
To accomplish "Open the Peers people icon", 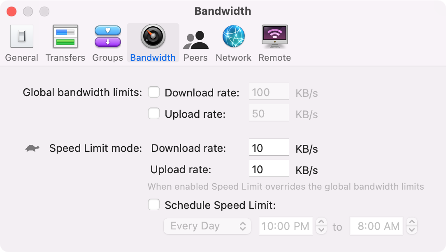I will pyautogui.click(x=196, y=40).
